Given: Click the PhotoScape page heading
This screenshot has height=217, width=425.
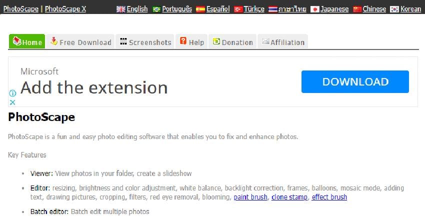Looking at the screenshot, I should [41, 117].
